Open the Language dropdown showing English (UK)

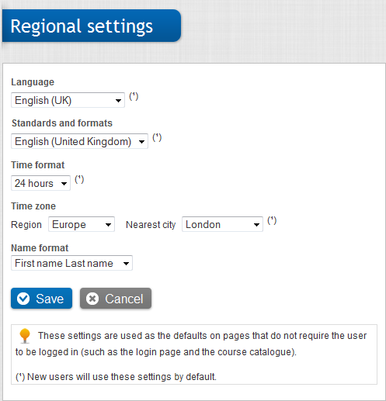tap(68, 100)
